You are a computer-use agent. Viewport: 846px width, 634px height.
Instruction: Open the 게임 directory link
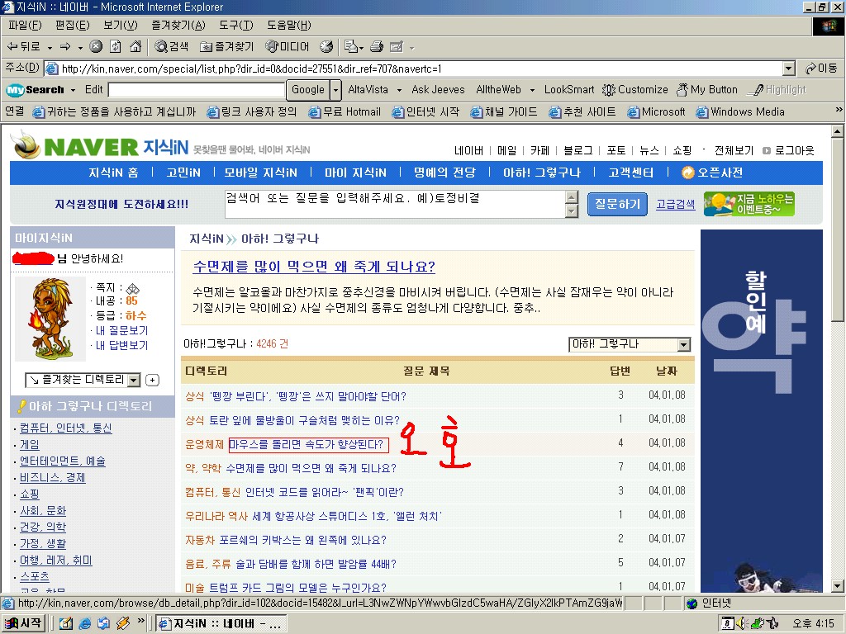[30, 445]
